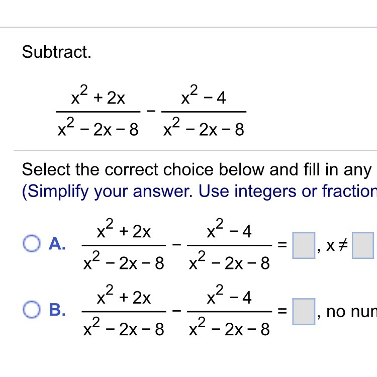Click the equals sign in choice B

tap(281, 311)
